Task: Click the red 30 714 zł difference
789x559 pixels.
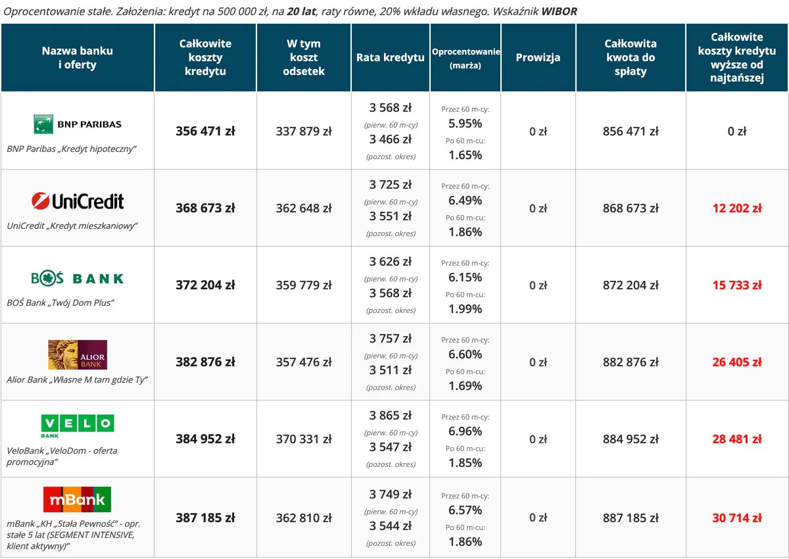Action: click(737, 518)
